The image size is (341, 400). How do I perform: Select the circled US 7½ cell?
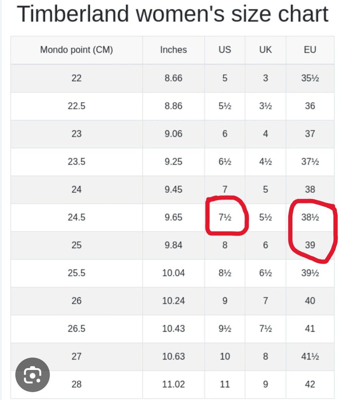point(224,217)
